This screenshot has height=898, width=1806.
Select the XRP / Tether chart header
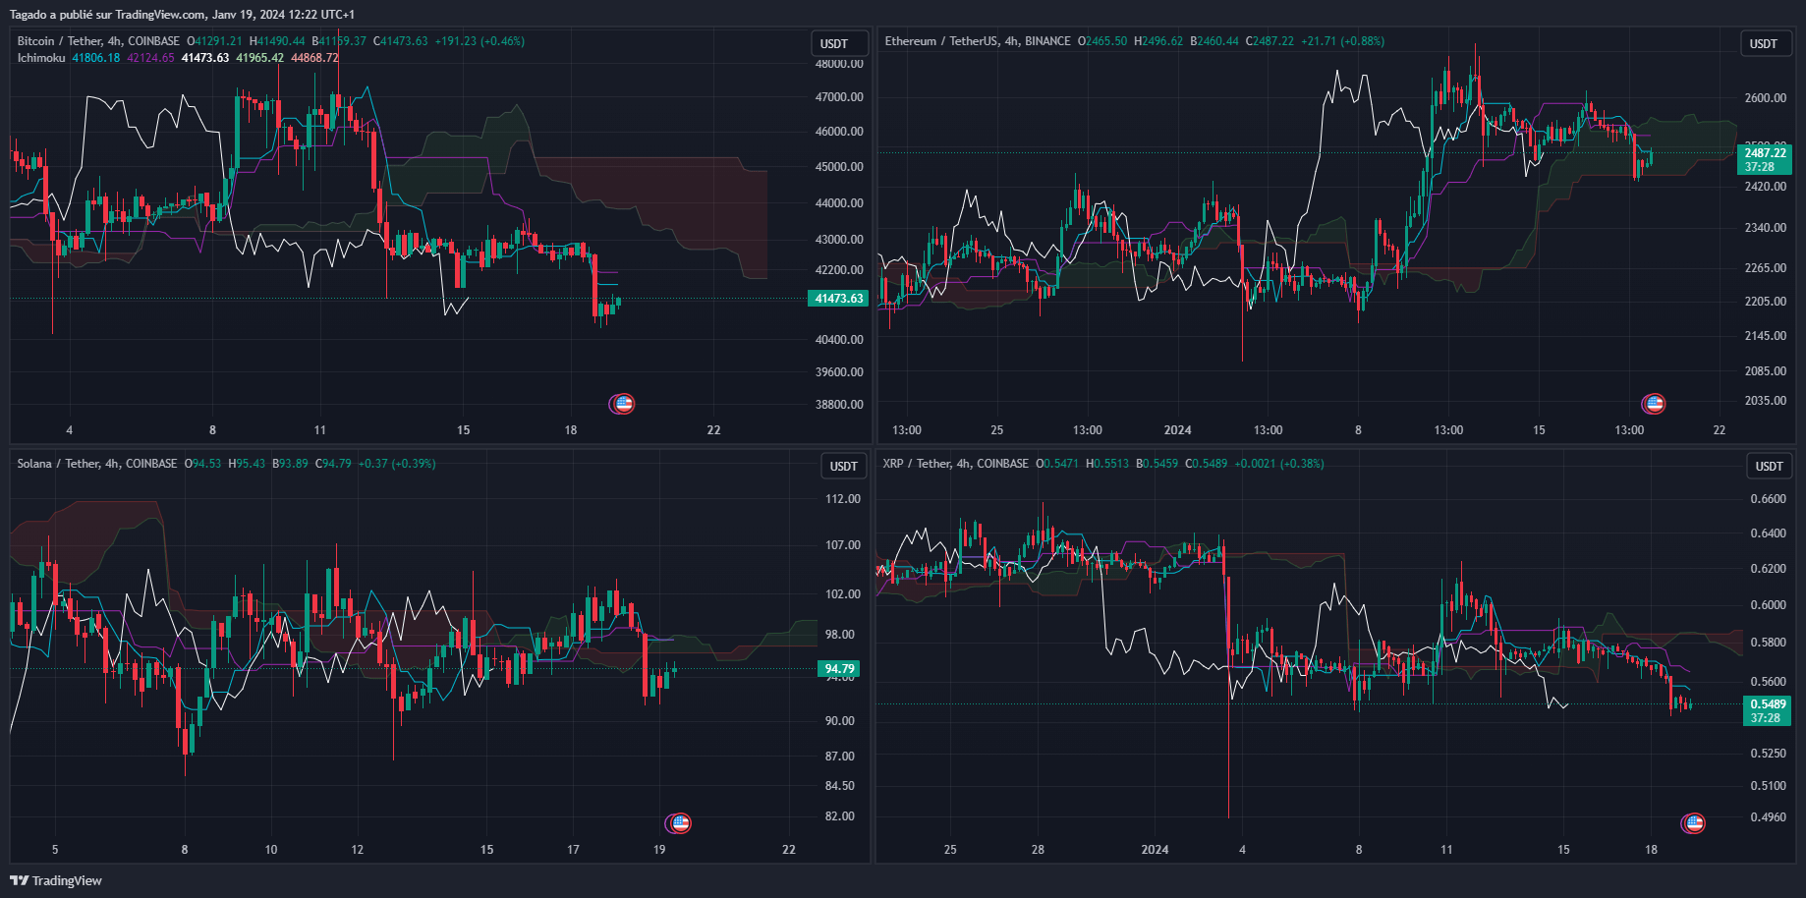[x=915, y=464]
